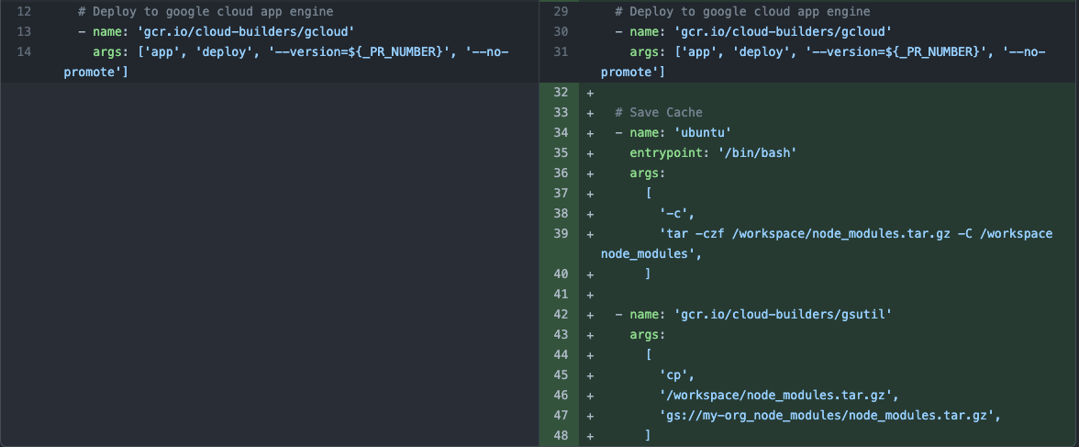Screen dimensions: 1079x447
Task: Click added line number 34
Action: [x=560, y=132]
